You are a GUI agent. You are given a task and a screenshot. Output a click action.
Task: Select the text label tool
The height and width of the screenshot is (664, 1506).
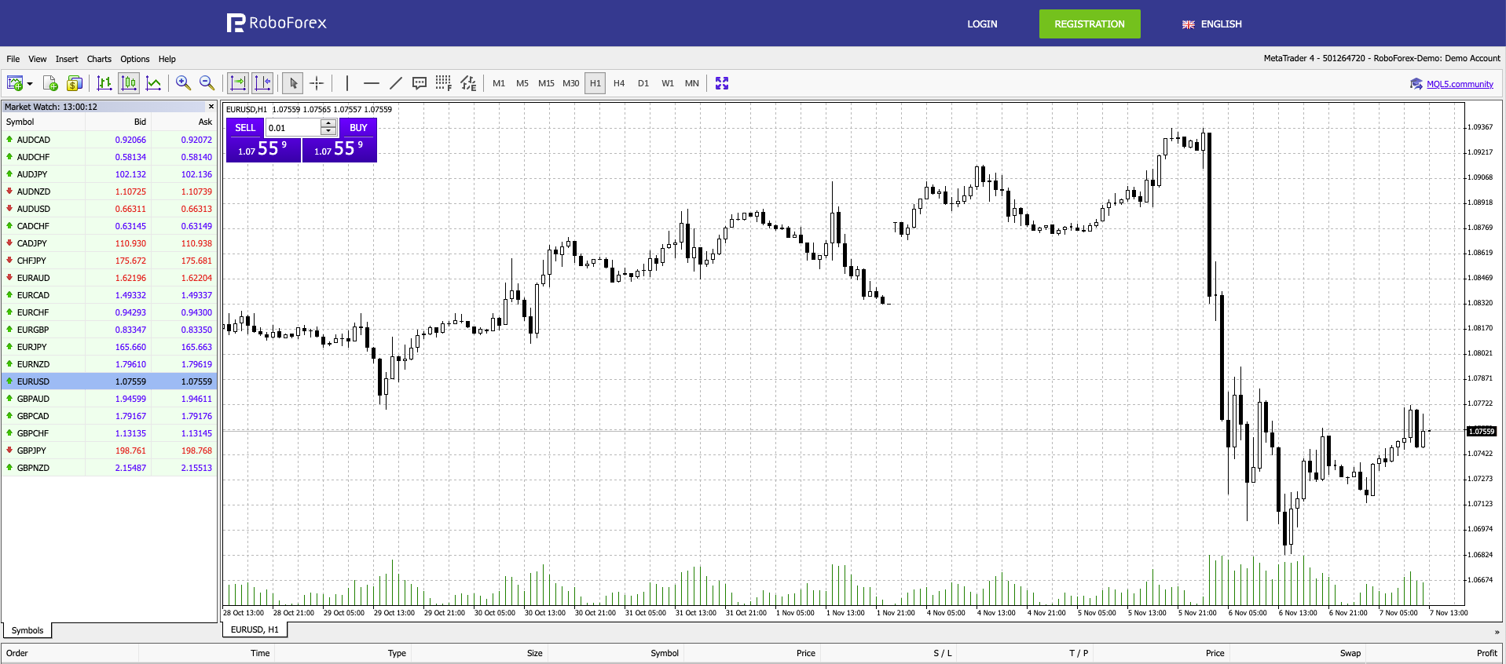point(420,83)
